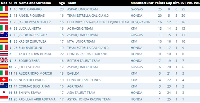Image resolution: width=200 pixels, height=103 pixels.
Task: Click the Italian flag beside Nico Carraro
Action: click(x=4, y=9)
